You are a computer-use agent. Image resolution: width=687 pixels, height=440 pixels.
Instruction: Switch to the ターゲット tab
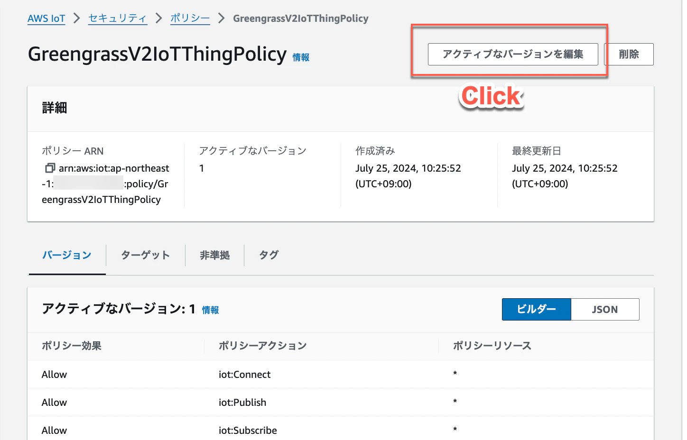[145, 255]
